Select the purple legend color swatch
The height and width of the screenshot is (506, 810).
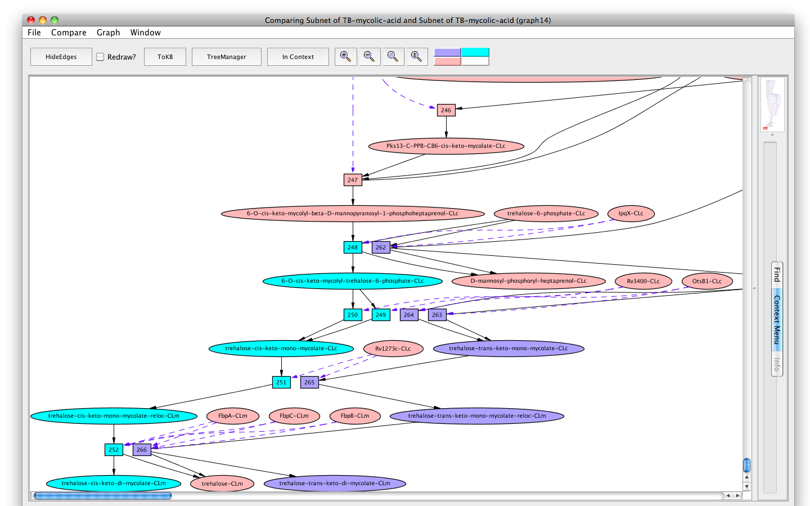[x=448, y=52]
